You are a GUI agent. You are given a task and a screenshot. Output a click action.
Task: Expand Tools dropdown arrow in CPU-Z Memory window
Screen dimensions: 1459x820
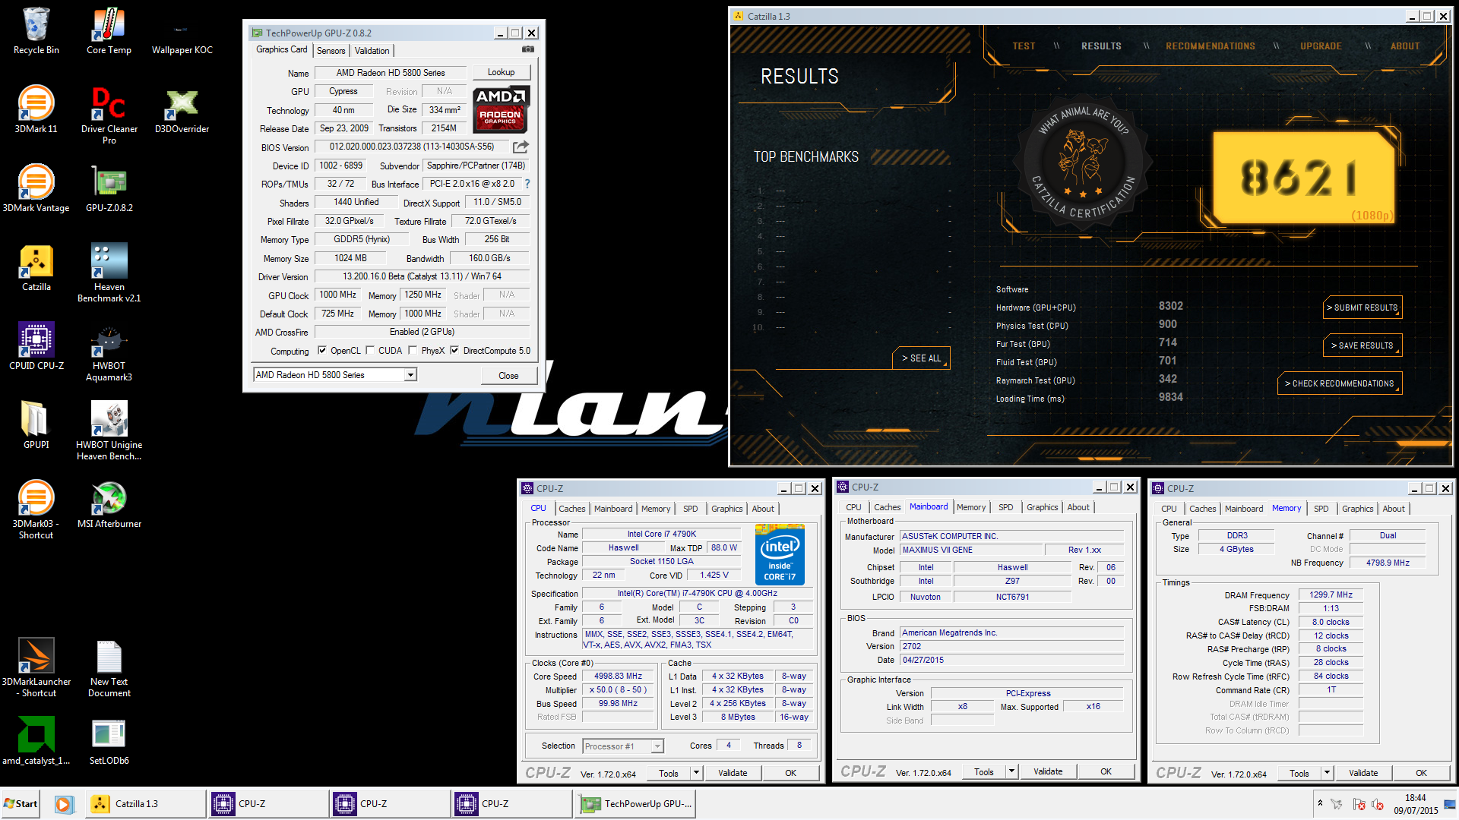[1327, 773]
